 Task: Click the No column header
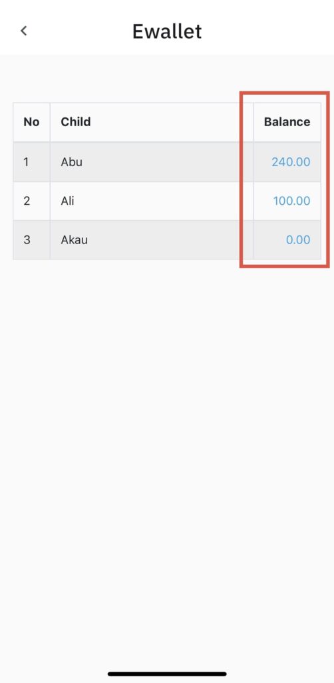tap(31, 122)
